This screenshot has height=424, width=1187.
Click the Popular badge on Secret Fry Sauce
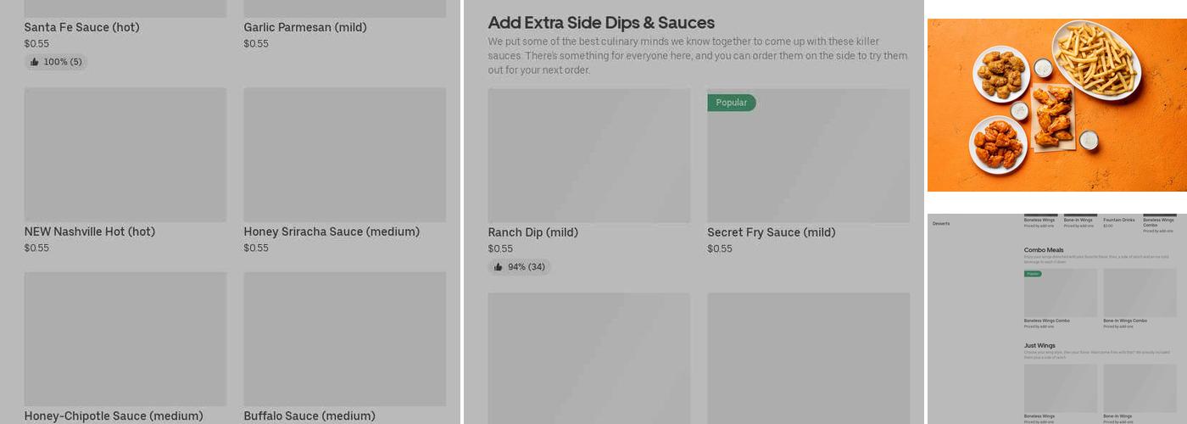coord(731,103)
